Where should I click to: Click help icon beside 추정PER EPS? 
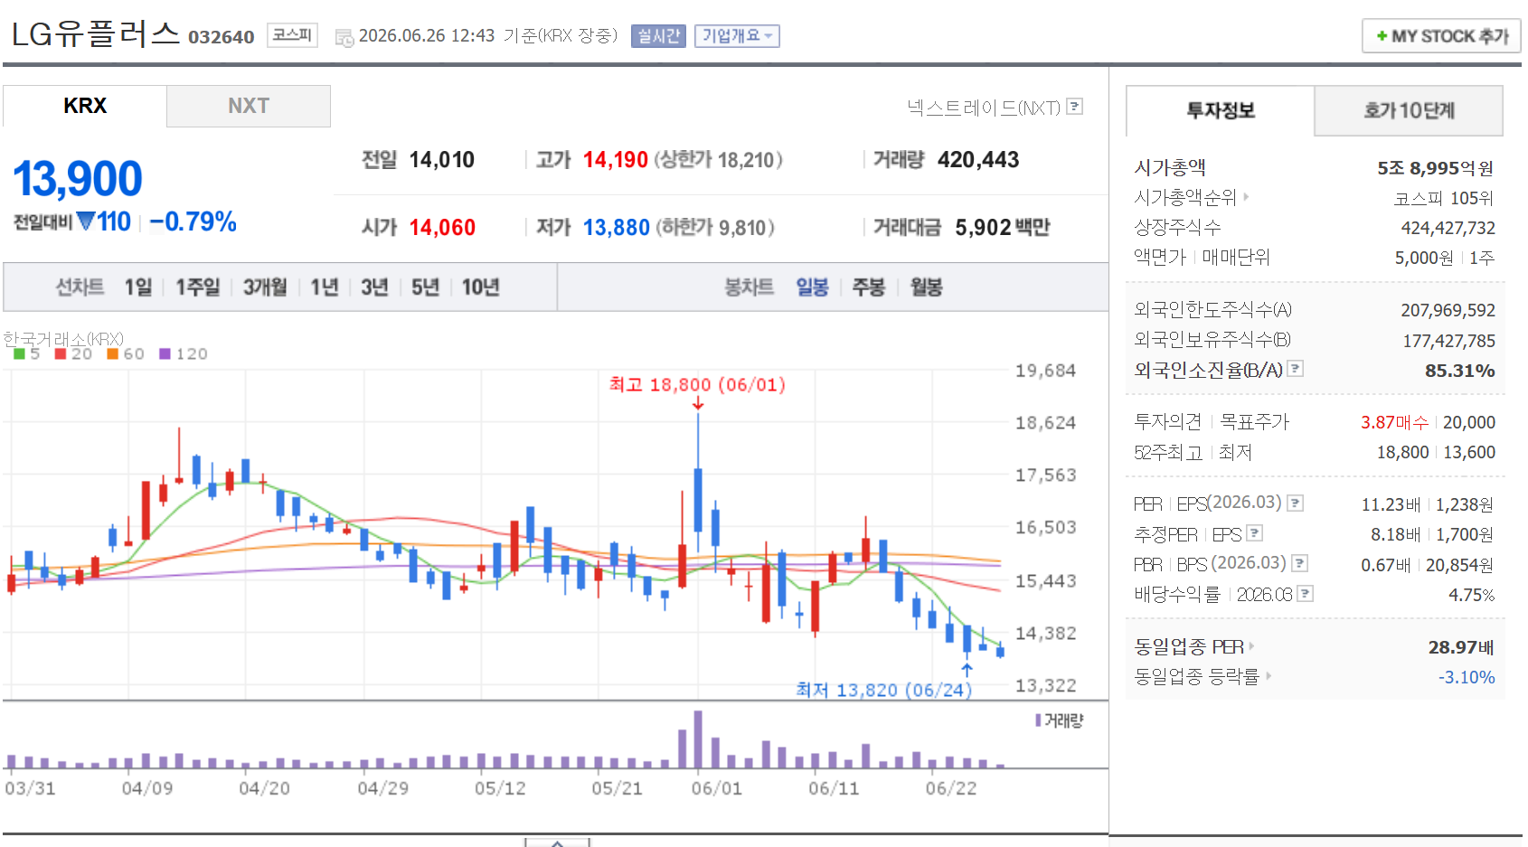point(1255,533)
